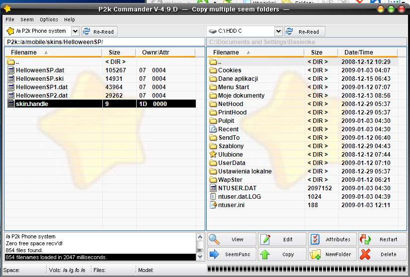Select the Szablony folder icon
The width and height of the screenshot is (410, 277).
213,146
